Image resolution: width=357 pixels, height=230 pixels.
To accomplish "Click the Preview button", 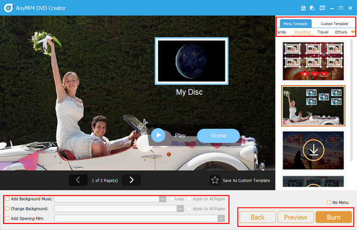I will click(296, 217).
